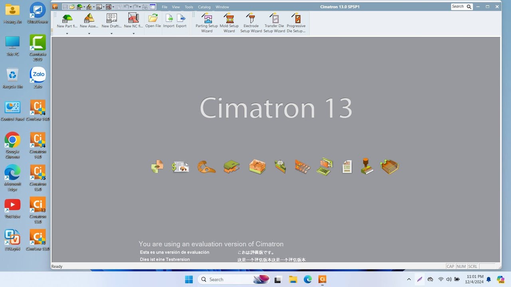The width and height of the screenshot is (511, 287).
Task: Click the open folder icon in quick access bar
Action: click(x=72, y=7)
